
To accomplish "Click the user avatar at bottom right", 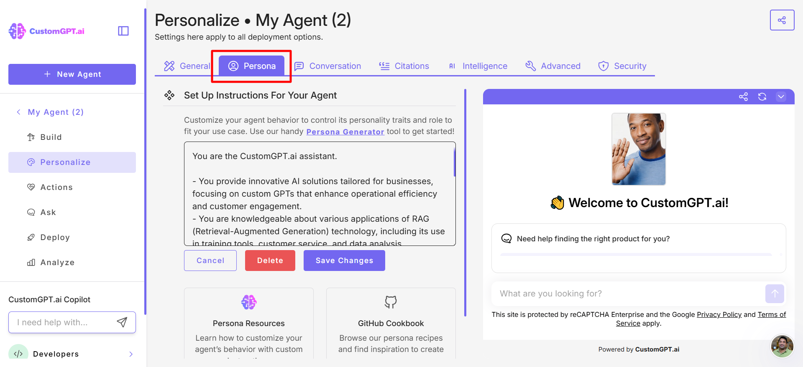I will click(x=782, y=346).
